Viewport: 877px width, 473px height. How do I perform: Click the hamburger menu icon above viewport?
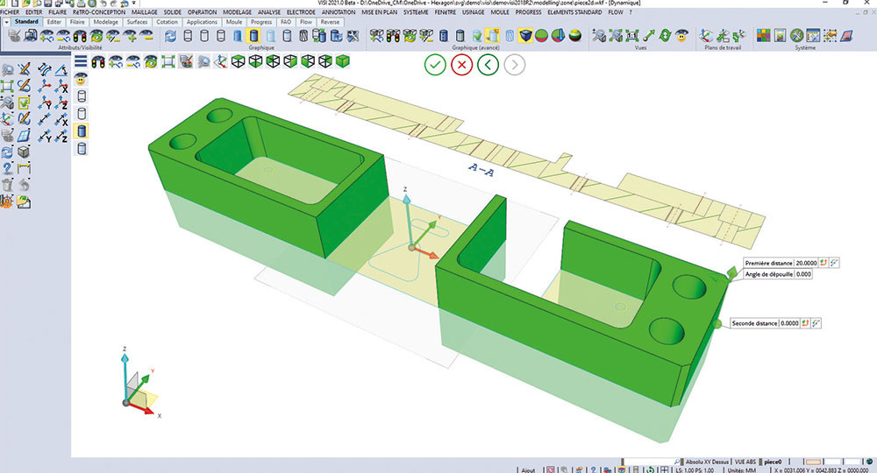click(x=81, y=61)
